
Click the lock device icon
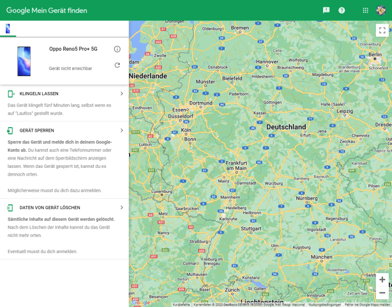pyautogui.click(x=10, y=131)
